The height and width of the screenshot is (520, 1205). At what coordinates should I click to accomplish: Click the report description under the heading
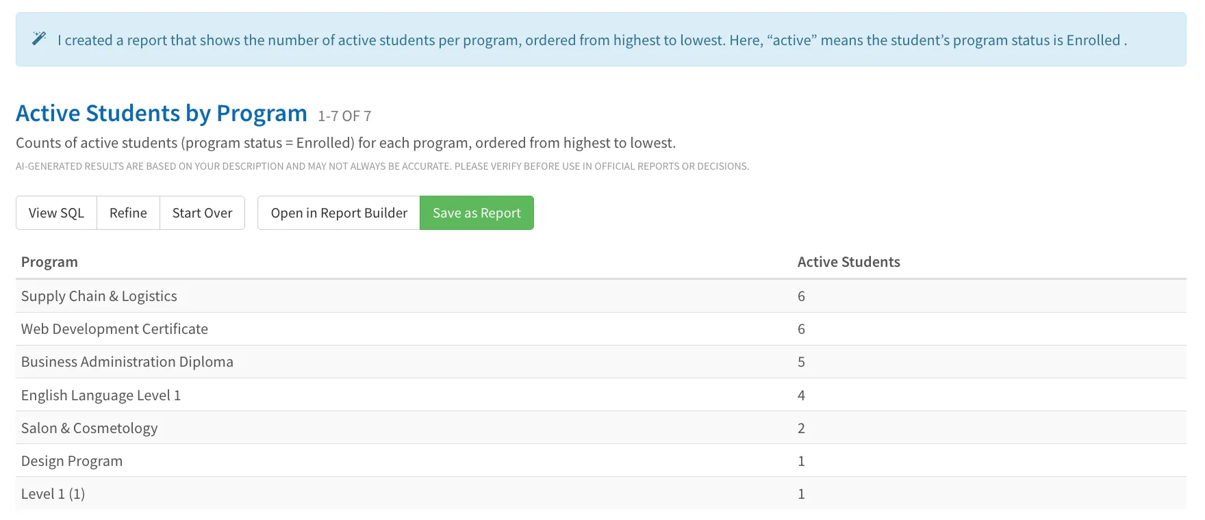tap(346, 143)
